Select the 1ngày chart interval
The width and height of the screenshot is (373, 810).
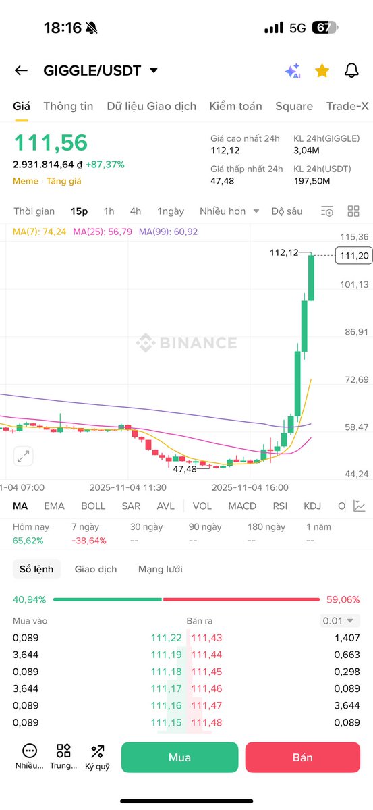click(171, 211)
